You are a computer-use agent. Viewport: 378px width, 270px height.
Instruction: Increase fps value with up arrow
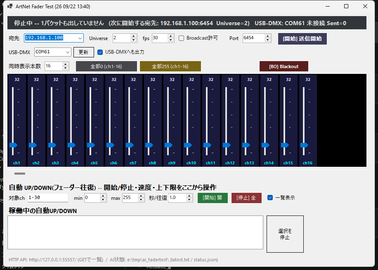point(171,36)
